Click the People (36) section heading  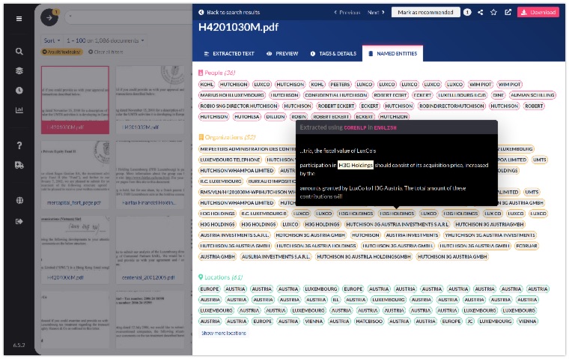[216, 73]
